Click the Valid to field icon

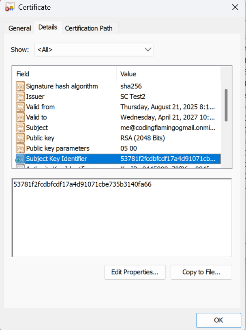(x=20, y=117)
